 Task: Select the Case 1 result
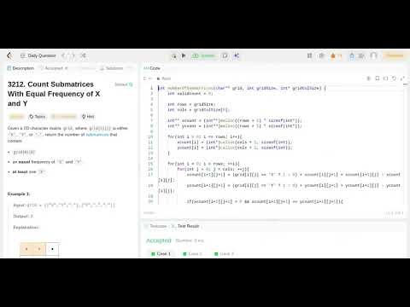click(161, 253)
